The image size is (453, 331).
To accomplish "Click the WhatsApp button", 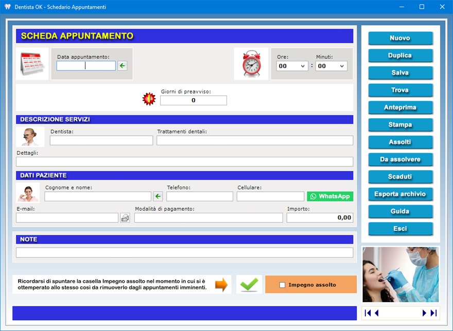I will [330, 196].
